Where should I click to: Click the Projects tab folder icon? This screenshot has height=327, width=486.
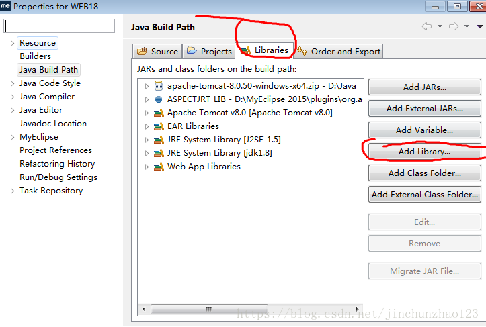(192, 50)
